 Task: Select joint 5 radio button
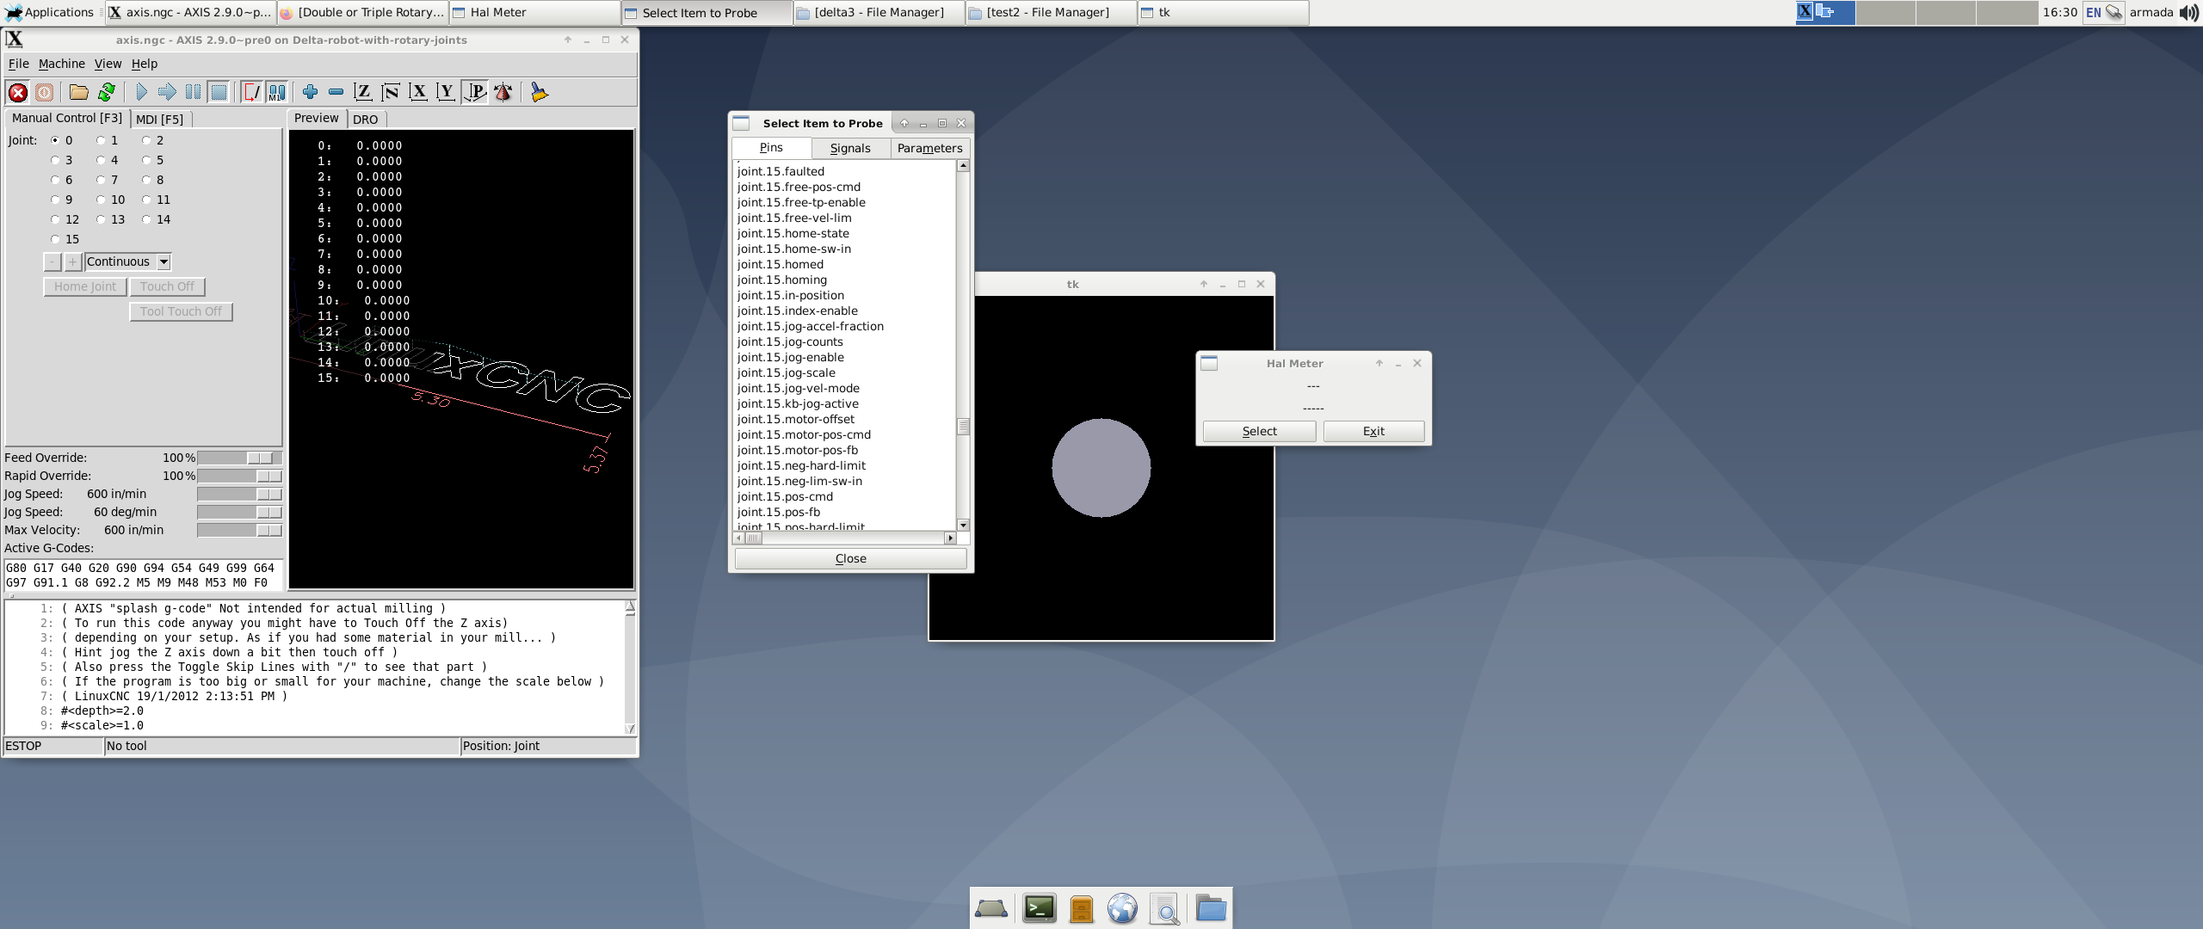coord(146,160)
